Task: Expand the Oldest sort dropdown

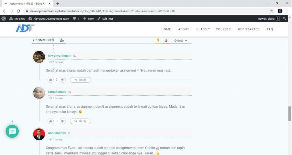Action: click(181, 40)
